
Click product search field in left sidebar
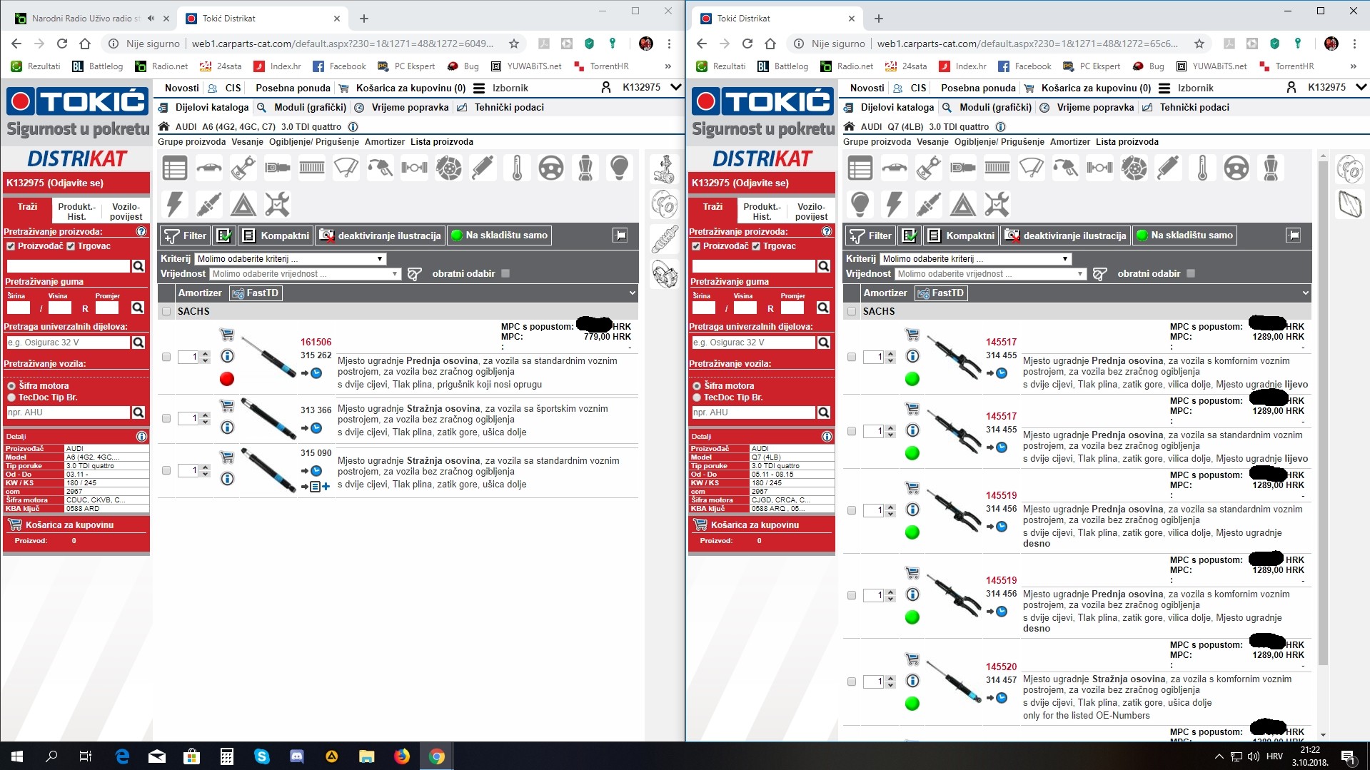(69, 266)
